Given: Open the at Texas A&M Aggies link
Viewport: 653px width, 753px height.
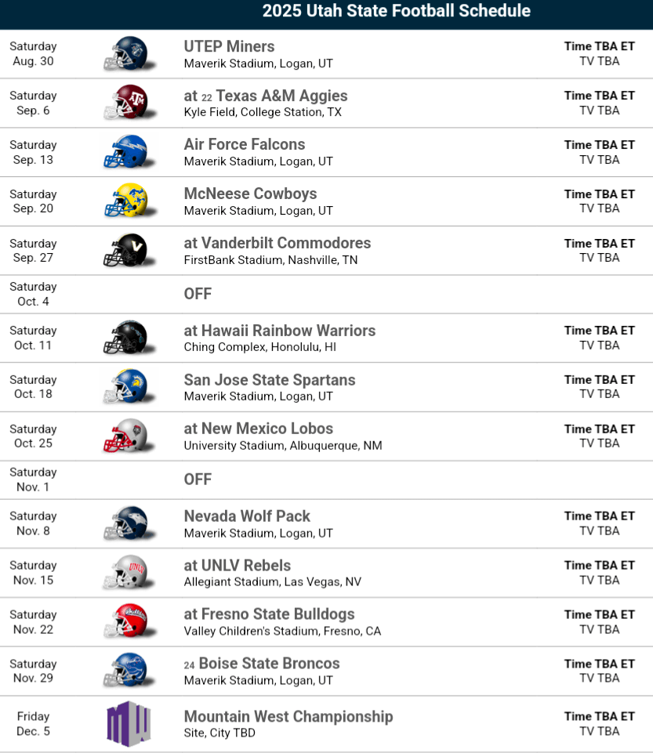Looking at the screenshot, I should (x=266, y=96).
